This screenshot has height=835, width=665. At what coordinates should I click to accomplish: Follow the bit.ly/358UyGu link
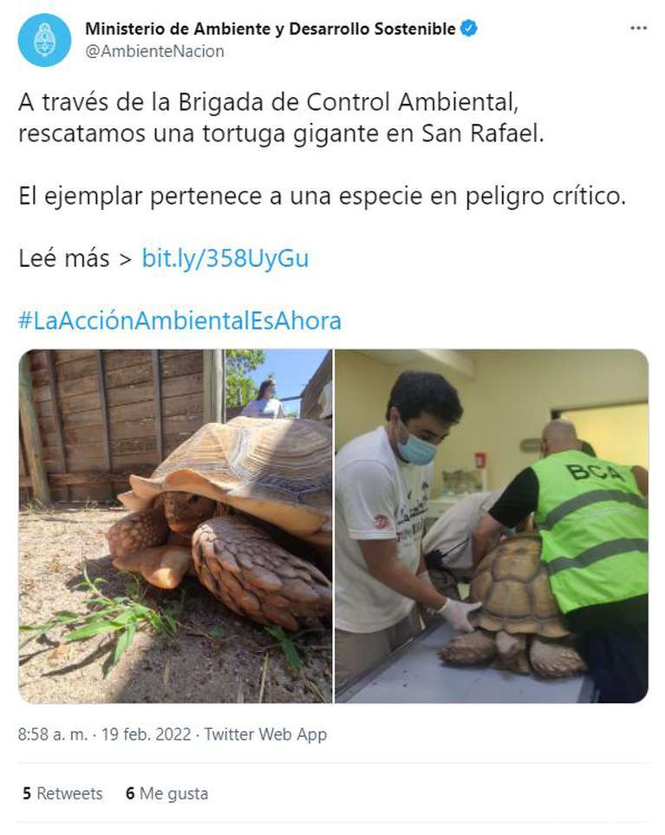coord(225,258)
